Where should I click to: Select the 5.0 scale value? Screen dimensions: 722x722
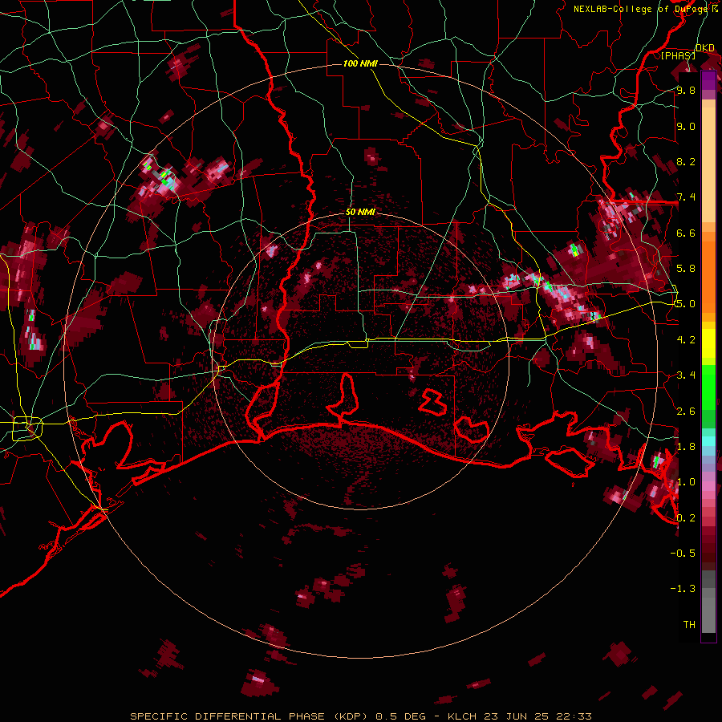pos(686,304)
